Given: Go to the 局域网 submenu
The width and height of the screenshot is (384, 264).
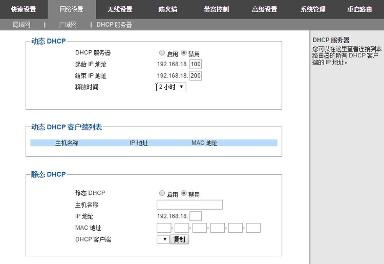Looking at the screenshot, I should (22, 25).
